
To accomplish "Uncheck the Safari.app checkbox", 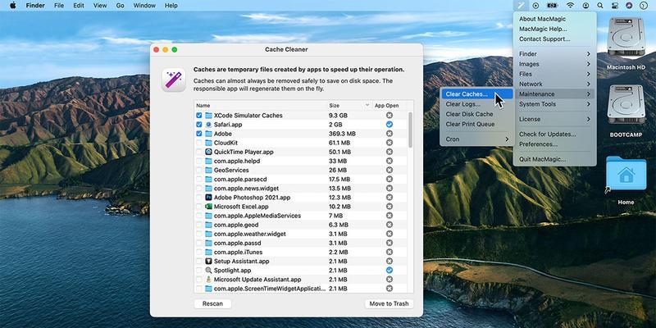I will click(x=198, y=125).
